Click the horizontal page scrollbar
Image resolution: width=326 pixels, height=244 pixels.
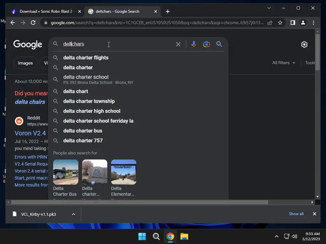coord(139,202)
